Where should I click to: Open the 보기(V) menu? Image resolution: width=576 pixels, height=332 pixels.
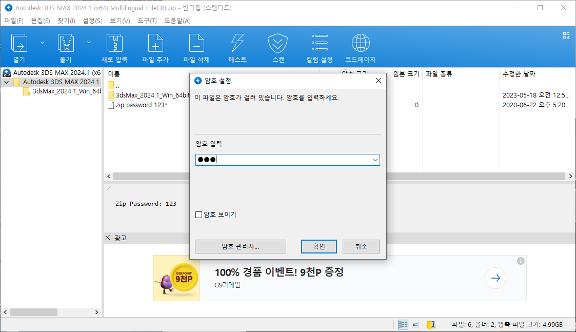(120, 21)
